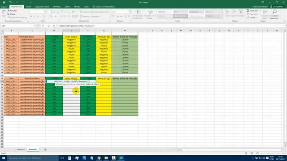
Task: Click the Tell Me search box
Action: pyautogui.click(x=104, y=7)
